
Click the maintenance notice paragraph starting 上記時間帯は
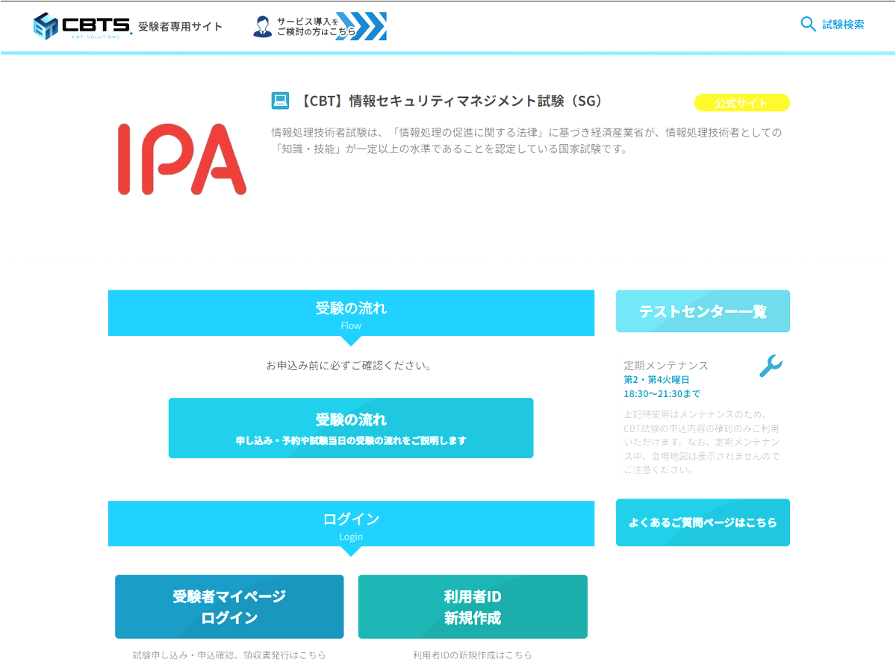(703, 442)
